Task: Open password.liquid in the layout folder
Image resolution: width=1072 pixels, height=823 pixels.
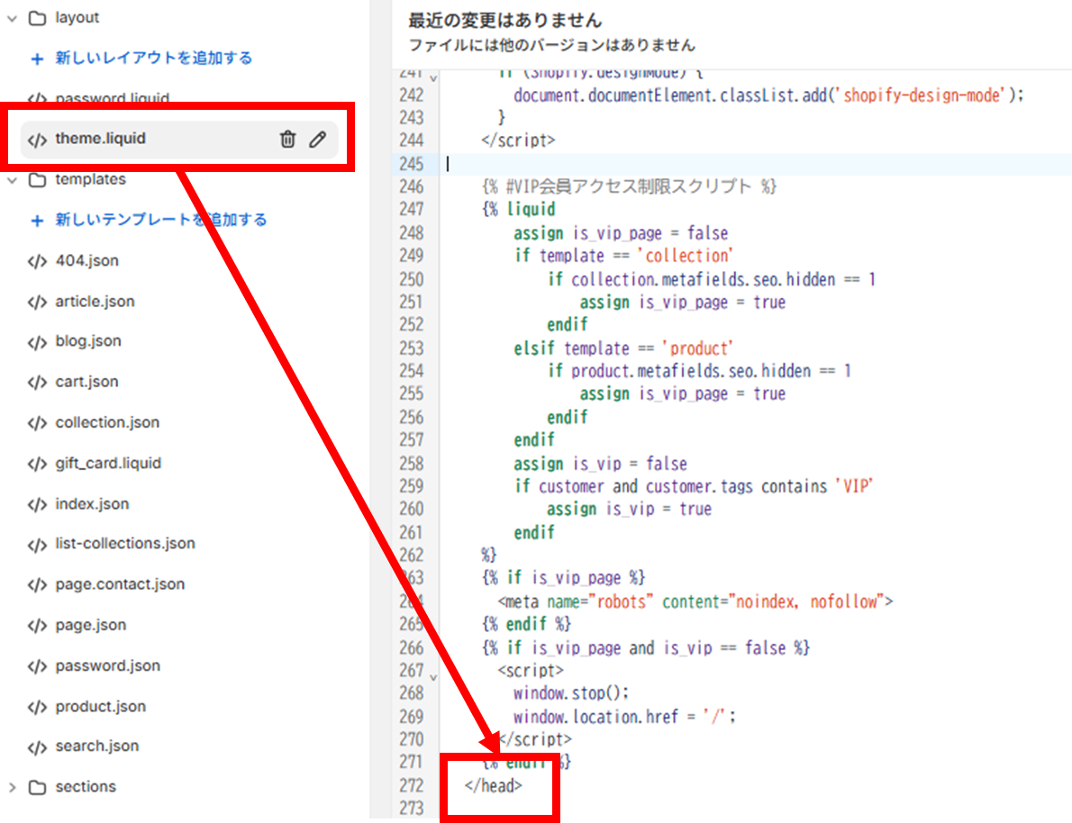Action: click(112, 99)
